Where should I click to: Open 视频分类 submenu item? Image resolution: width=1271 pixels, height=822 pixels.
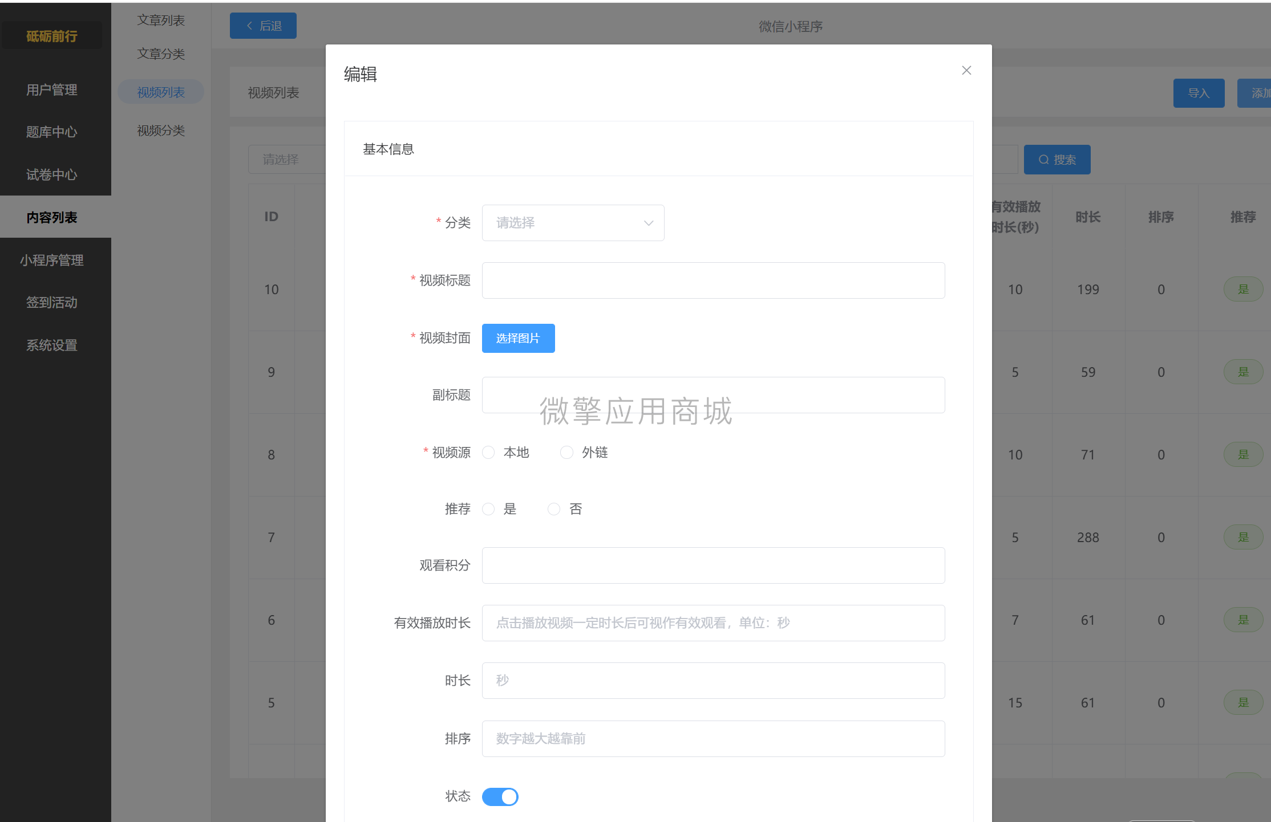point(161,131)
